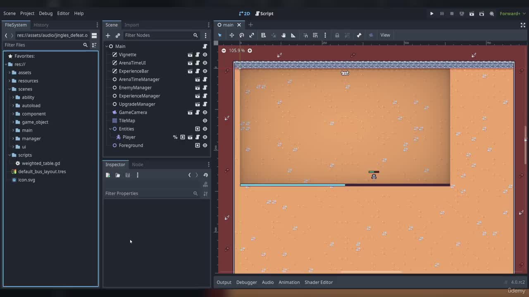Select the Select Mode arrow tool
The image size is (529, 297).
click(220, 35)
